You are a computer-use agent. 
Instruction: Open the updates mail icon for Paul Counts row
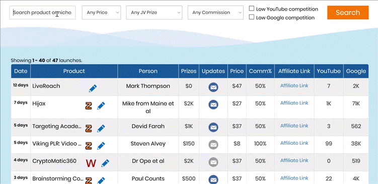(x=213, y=179)
